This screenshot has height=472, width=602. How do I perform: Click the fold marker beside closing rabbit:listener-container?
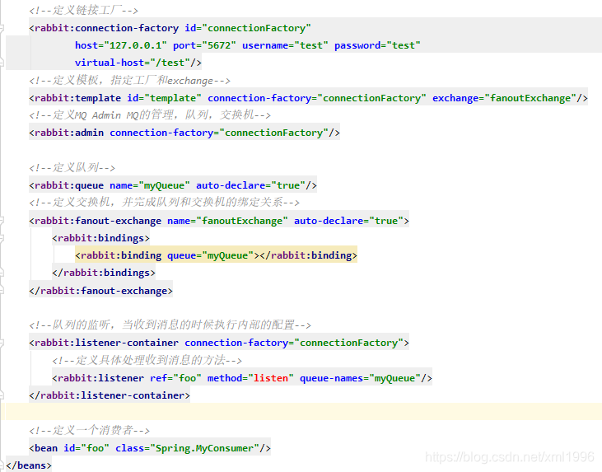pos(2,395)
